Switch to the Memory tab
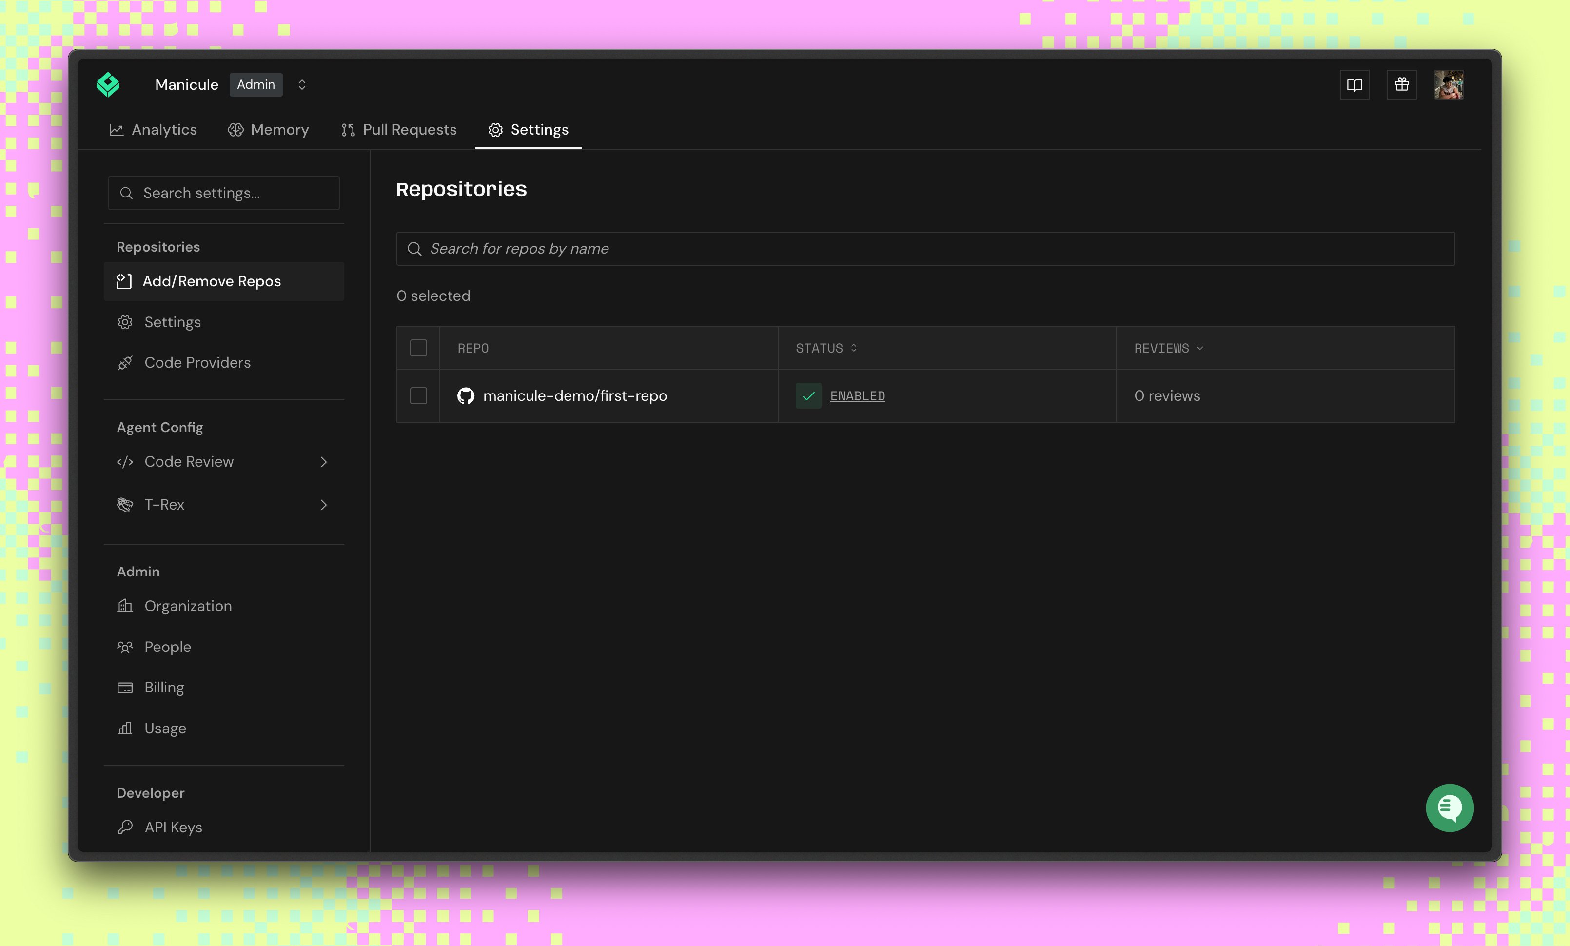This screenshot has width=1570, height=946. [268, 130]
